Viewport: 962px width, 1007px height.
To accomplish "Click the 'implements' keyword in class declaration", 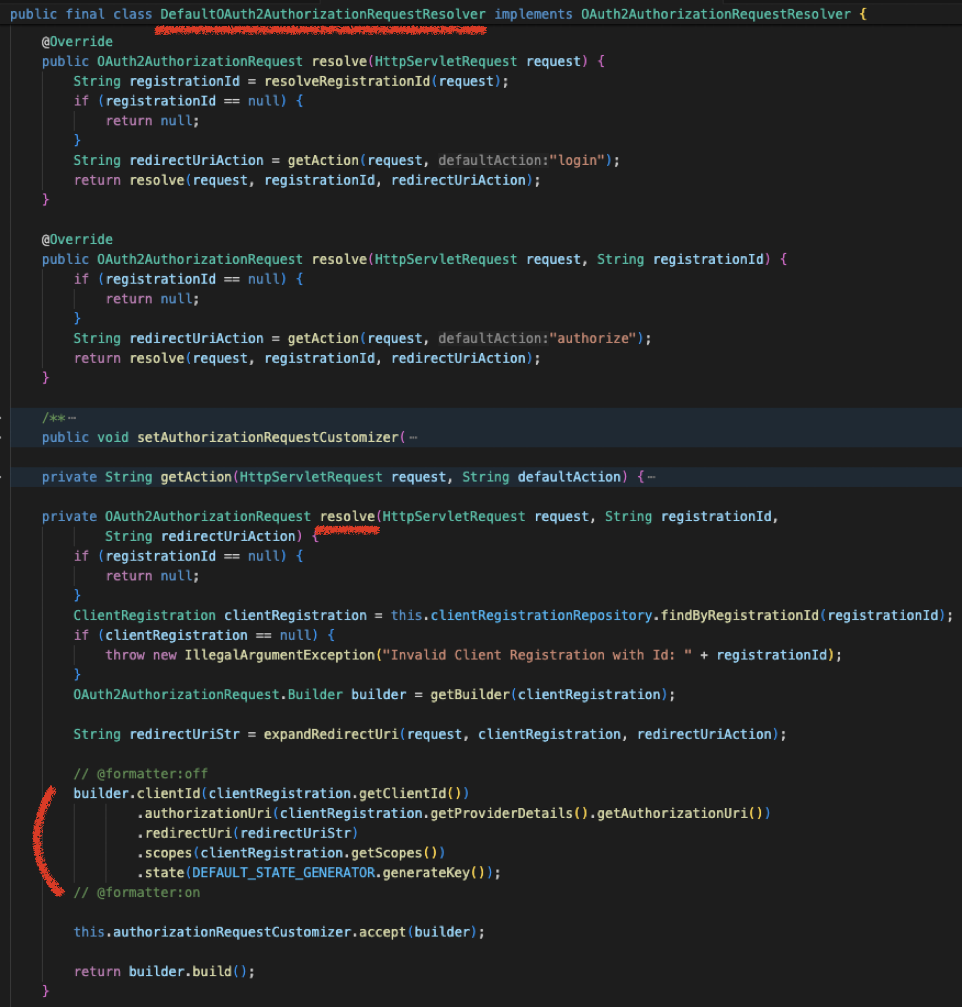I will [533, 14].
